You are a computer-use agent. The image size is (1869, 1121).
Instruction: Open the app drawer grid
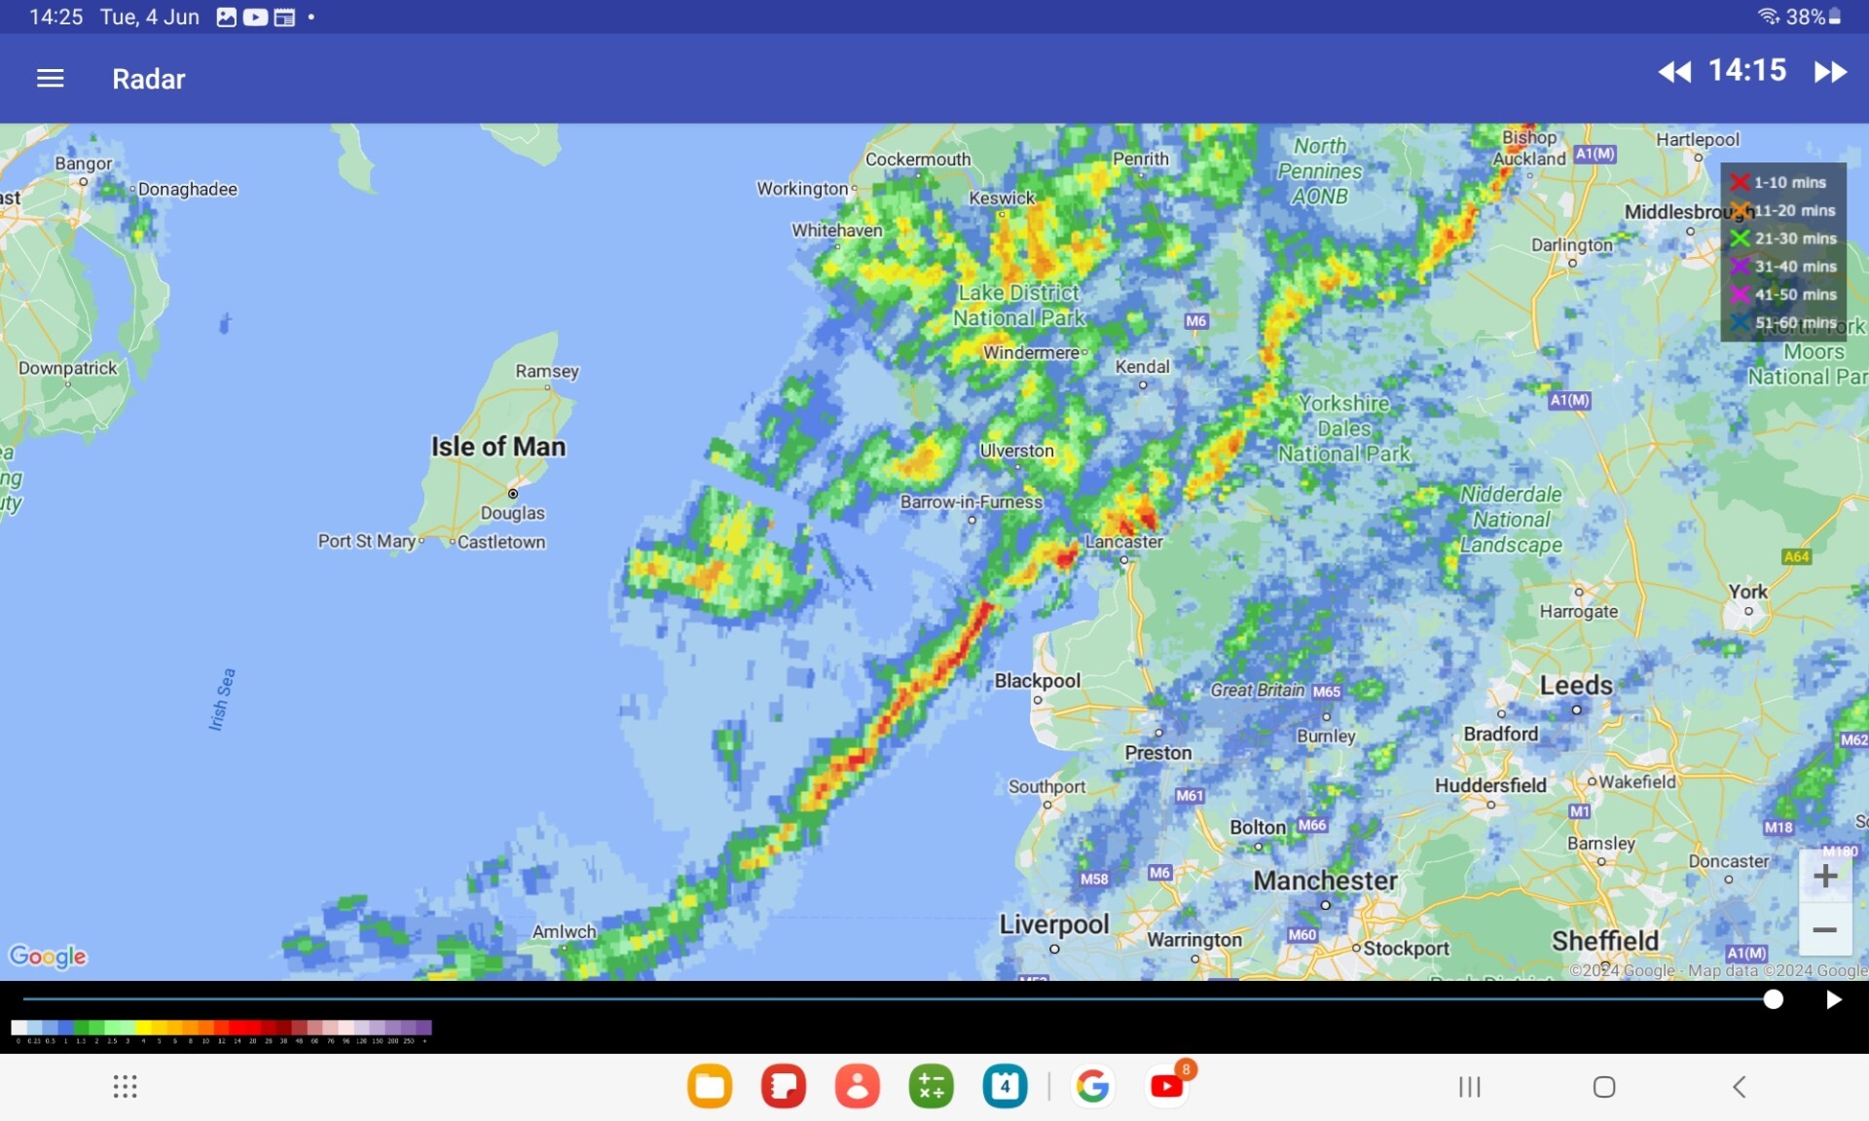pos(125,1086)
